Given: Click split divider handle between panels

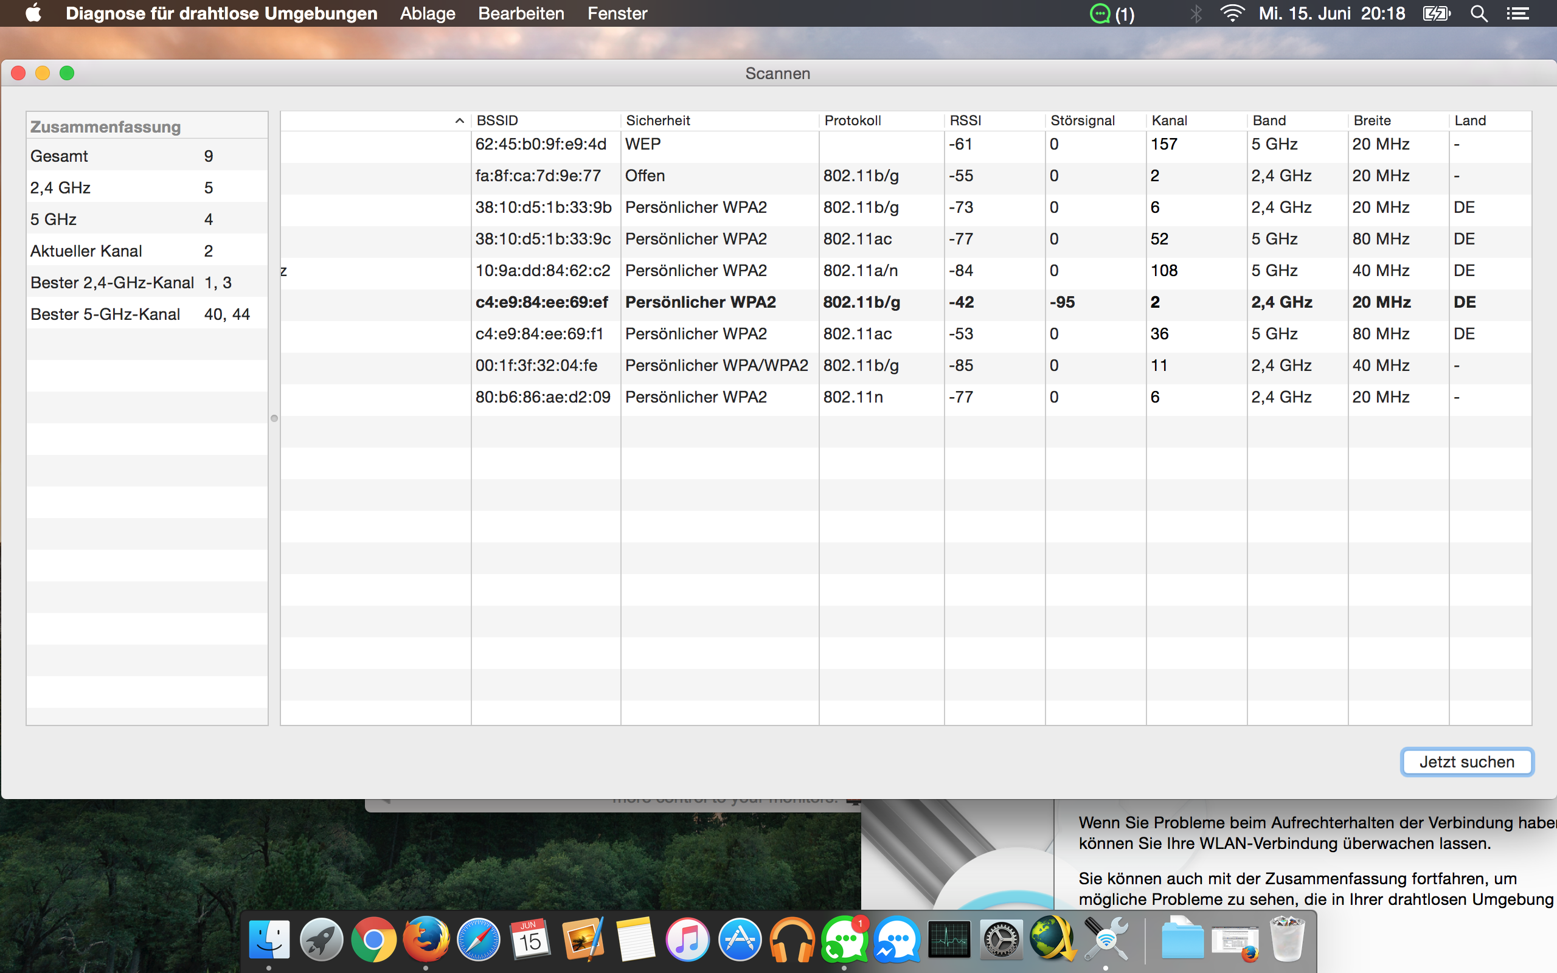Looking at the screenshot, I should click(x=274, y=418).
